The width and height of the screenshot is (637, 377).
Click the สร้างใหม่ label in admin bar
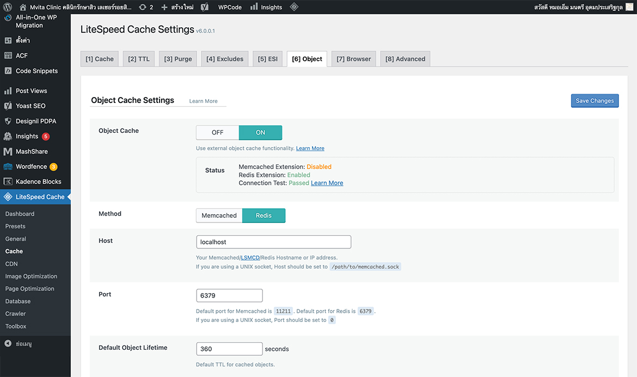[x=182, y=7]
